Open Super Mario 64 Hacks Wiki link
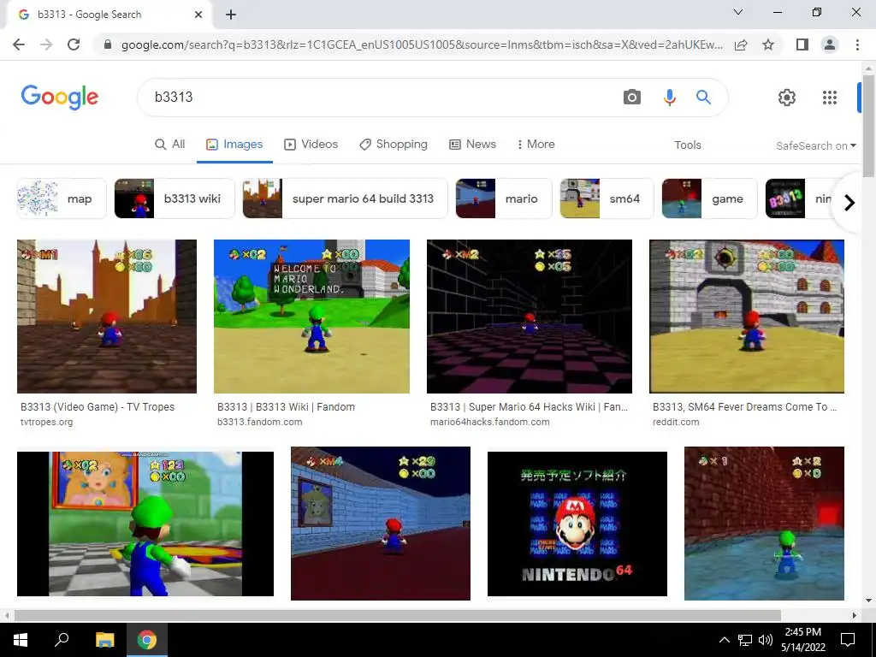This screenshot has height=657, width=876. [x=529, y=406]
